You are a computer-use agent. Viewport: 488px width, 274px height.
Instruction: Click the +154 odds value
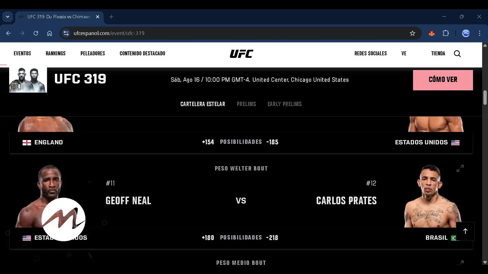tap(208, 142)
